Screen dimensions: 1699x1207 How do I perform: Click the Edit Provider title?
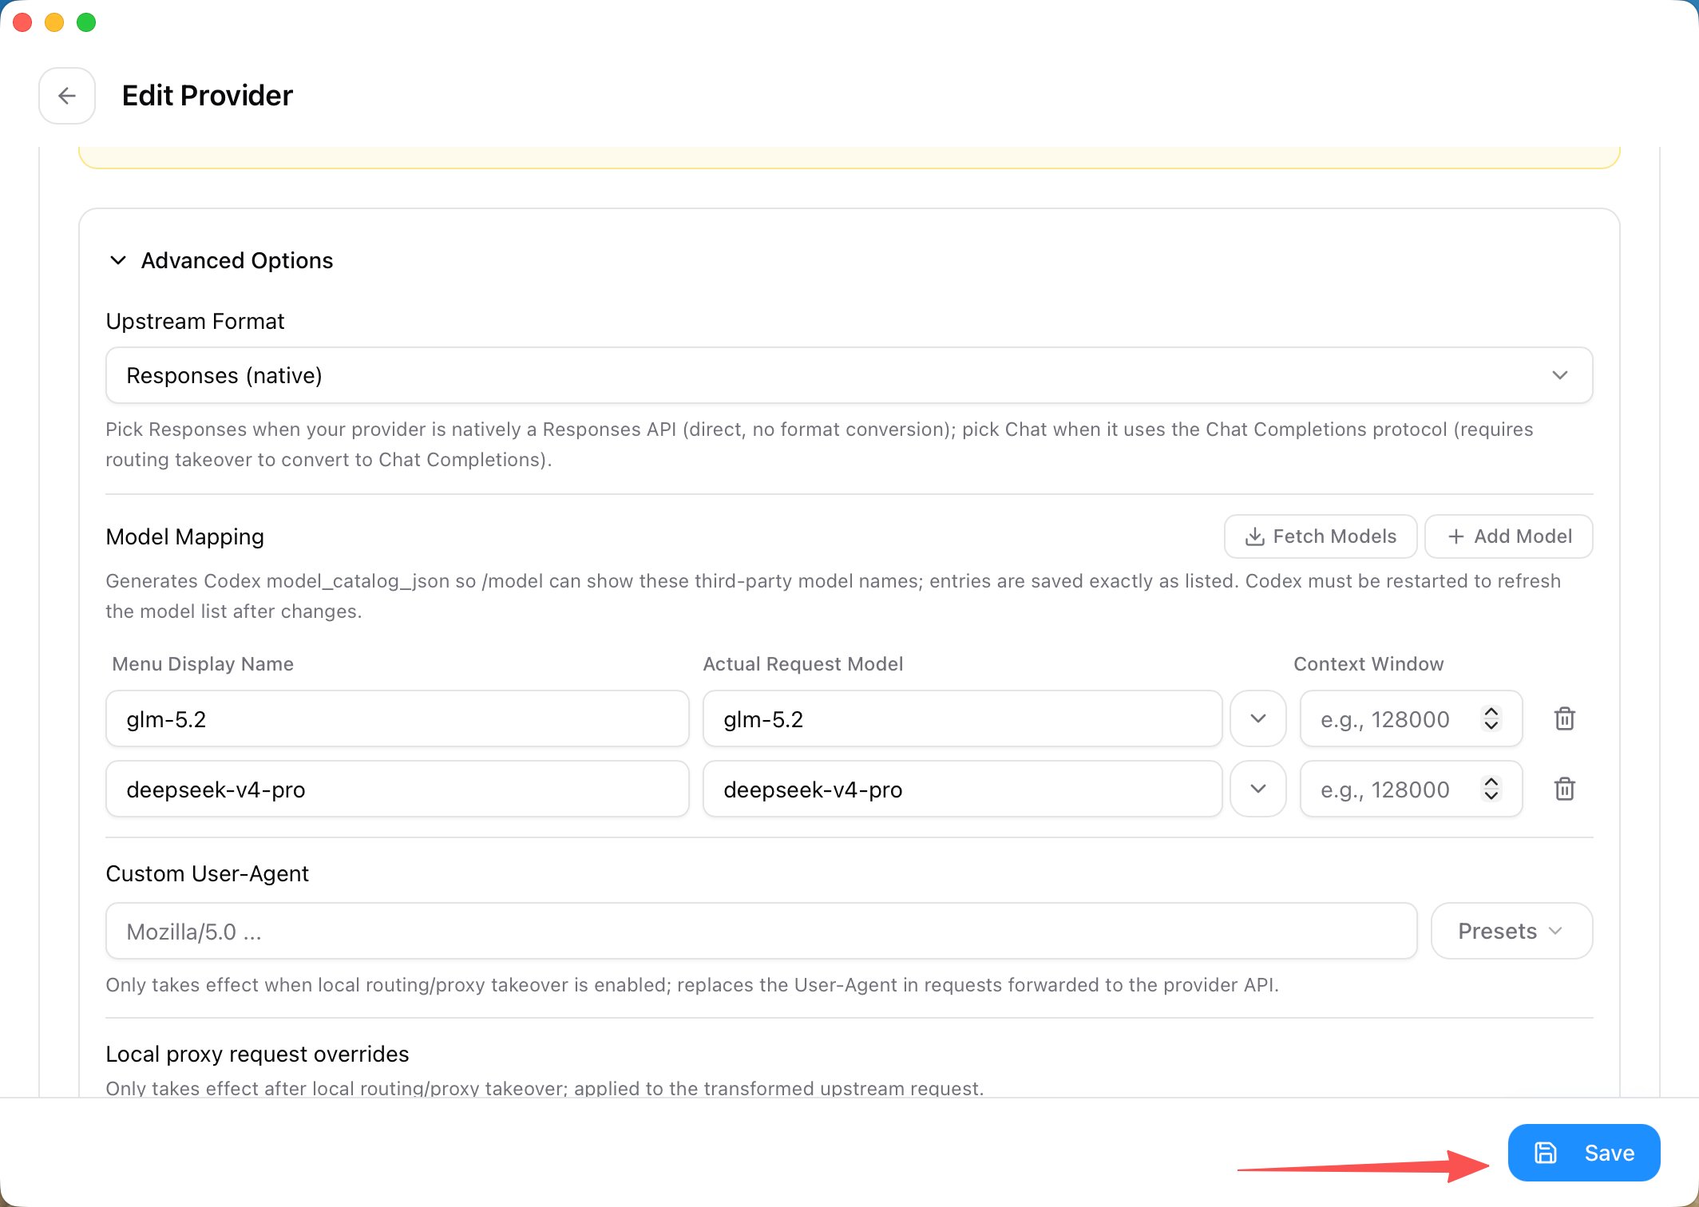point(208,96)
